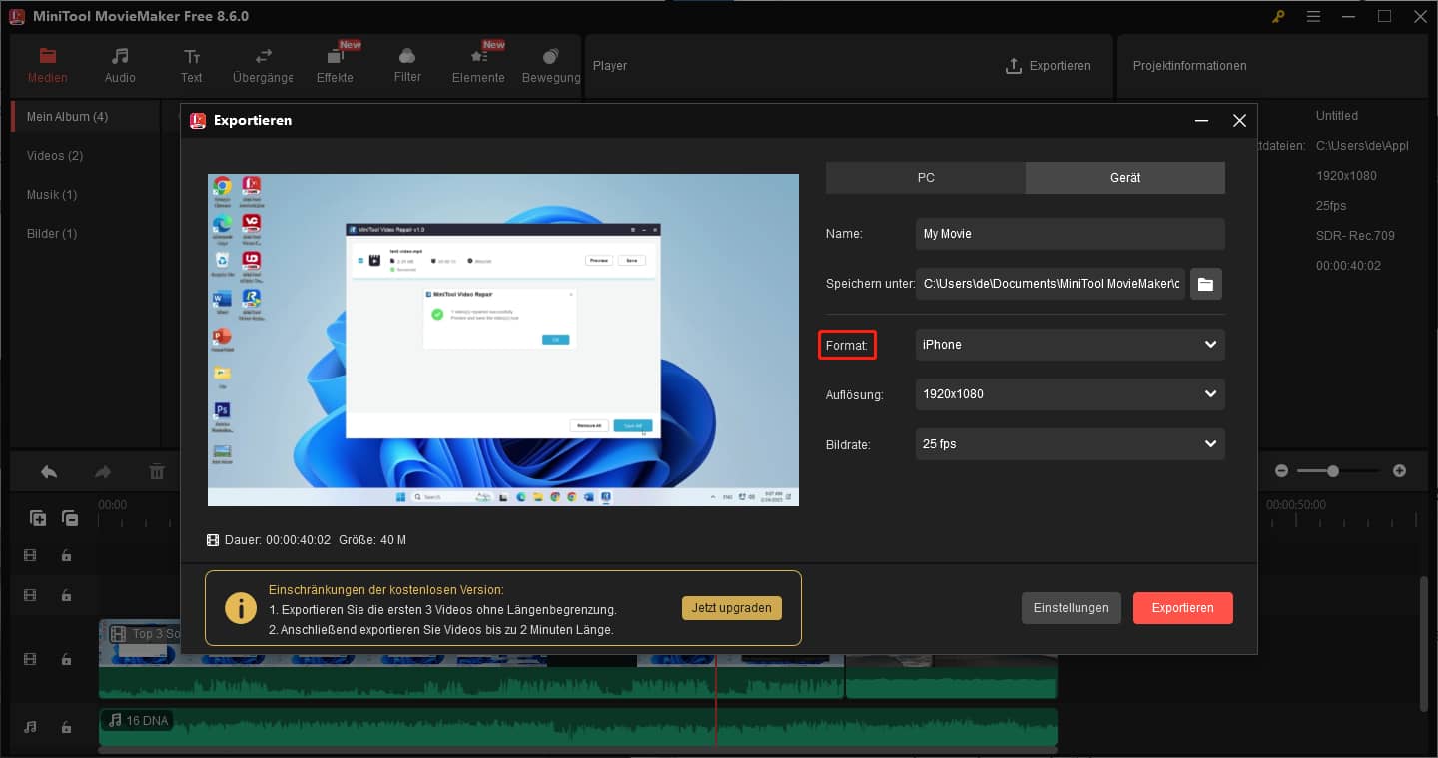
Task: Open the Format dropdown showing iPhone
Action: 1069,344
